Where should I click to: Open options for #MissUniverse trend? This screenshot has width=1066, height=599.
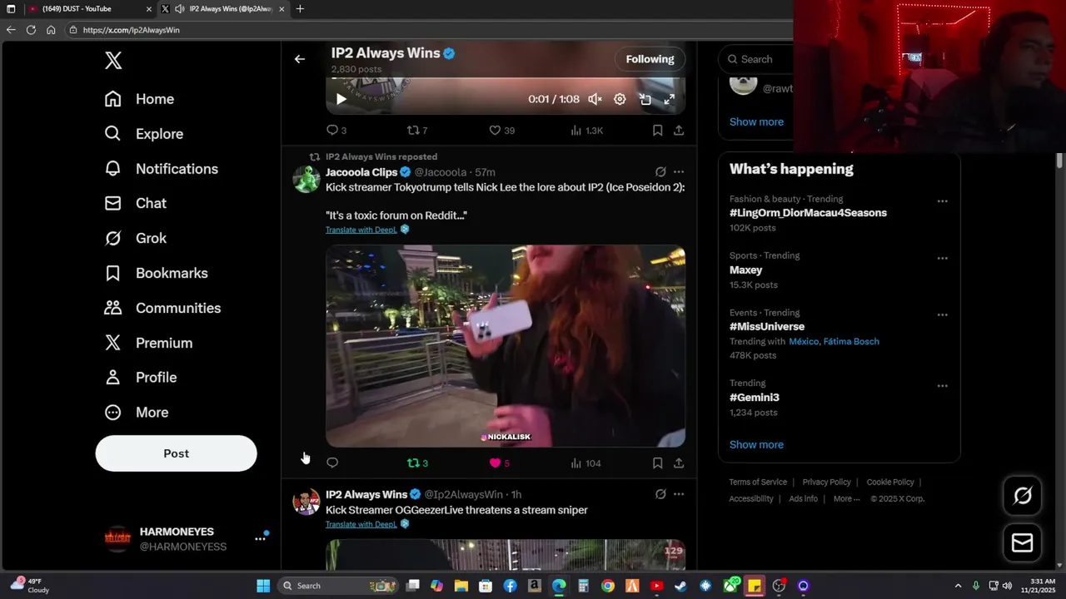[942, 314]
